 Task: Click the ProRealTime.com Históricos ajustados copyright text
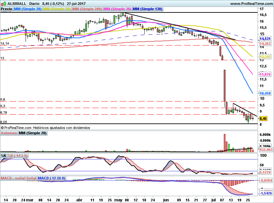45,128
